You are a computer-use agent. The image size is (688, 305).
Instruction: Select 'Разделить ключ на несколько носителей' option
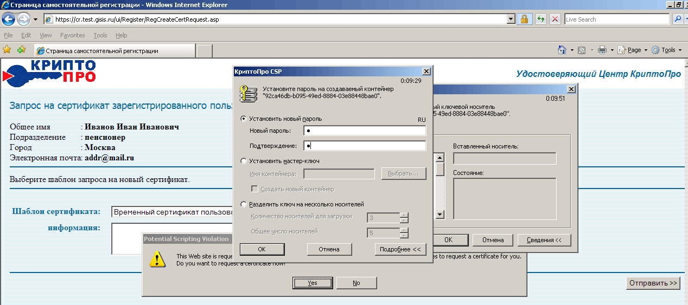[x=243, y=204]
